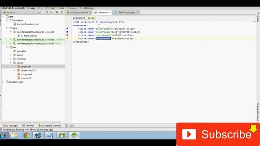Expand the dimens.xml group

[x=15, y=70]
